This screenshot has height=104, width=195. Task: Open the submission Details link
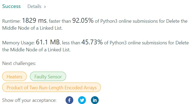(x=34, y=6)
